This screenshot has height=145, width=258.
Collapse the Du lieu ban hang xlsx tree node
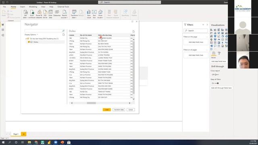(26, 39)
